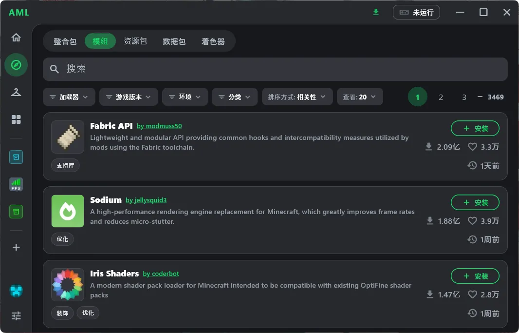Click the 优化 tag on Sodium
This screenshot has height=333, width=519.
[x=62, y=239]
